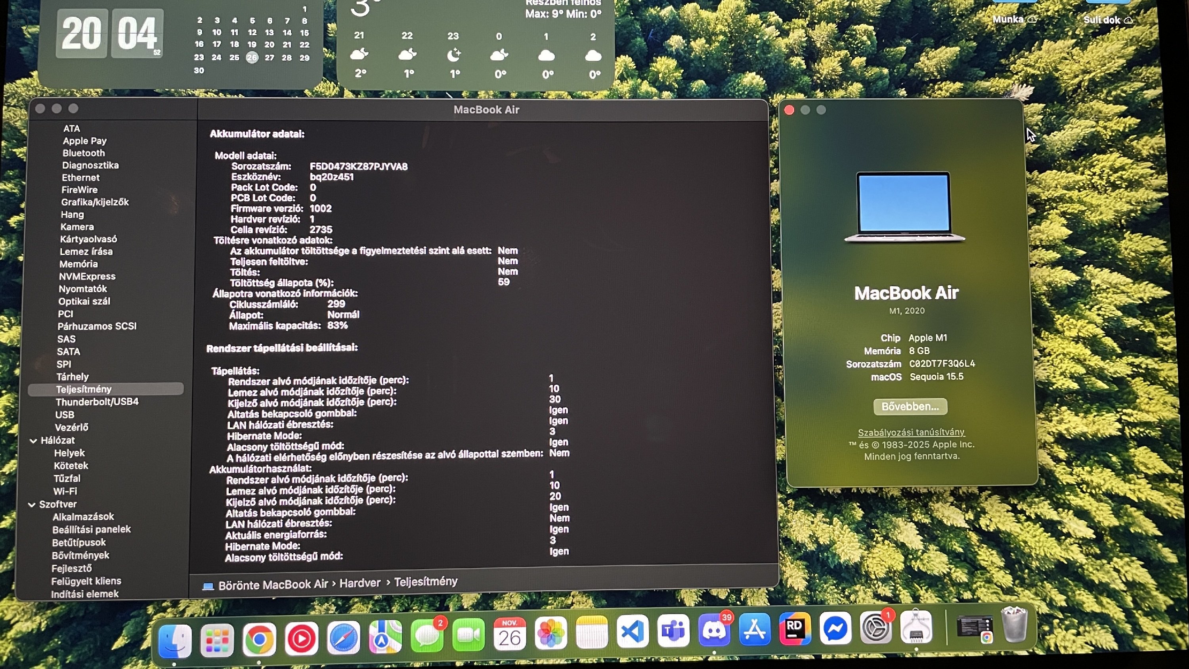Image resolution: width=1189 pixels, height=669 pixels.
Task: Select Memória in the sidebar
Action: (x=79, y=264)
